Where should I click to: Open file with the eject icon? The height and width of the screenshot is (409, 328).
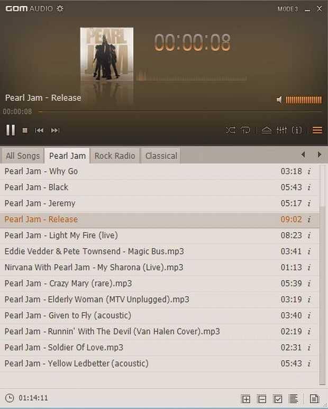(x=267, y=130)
